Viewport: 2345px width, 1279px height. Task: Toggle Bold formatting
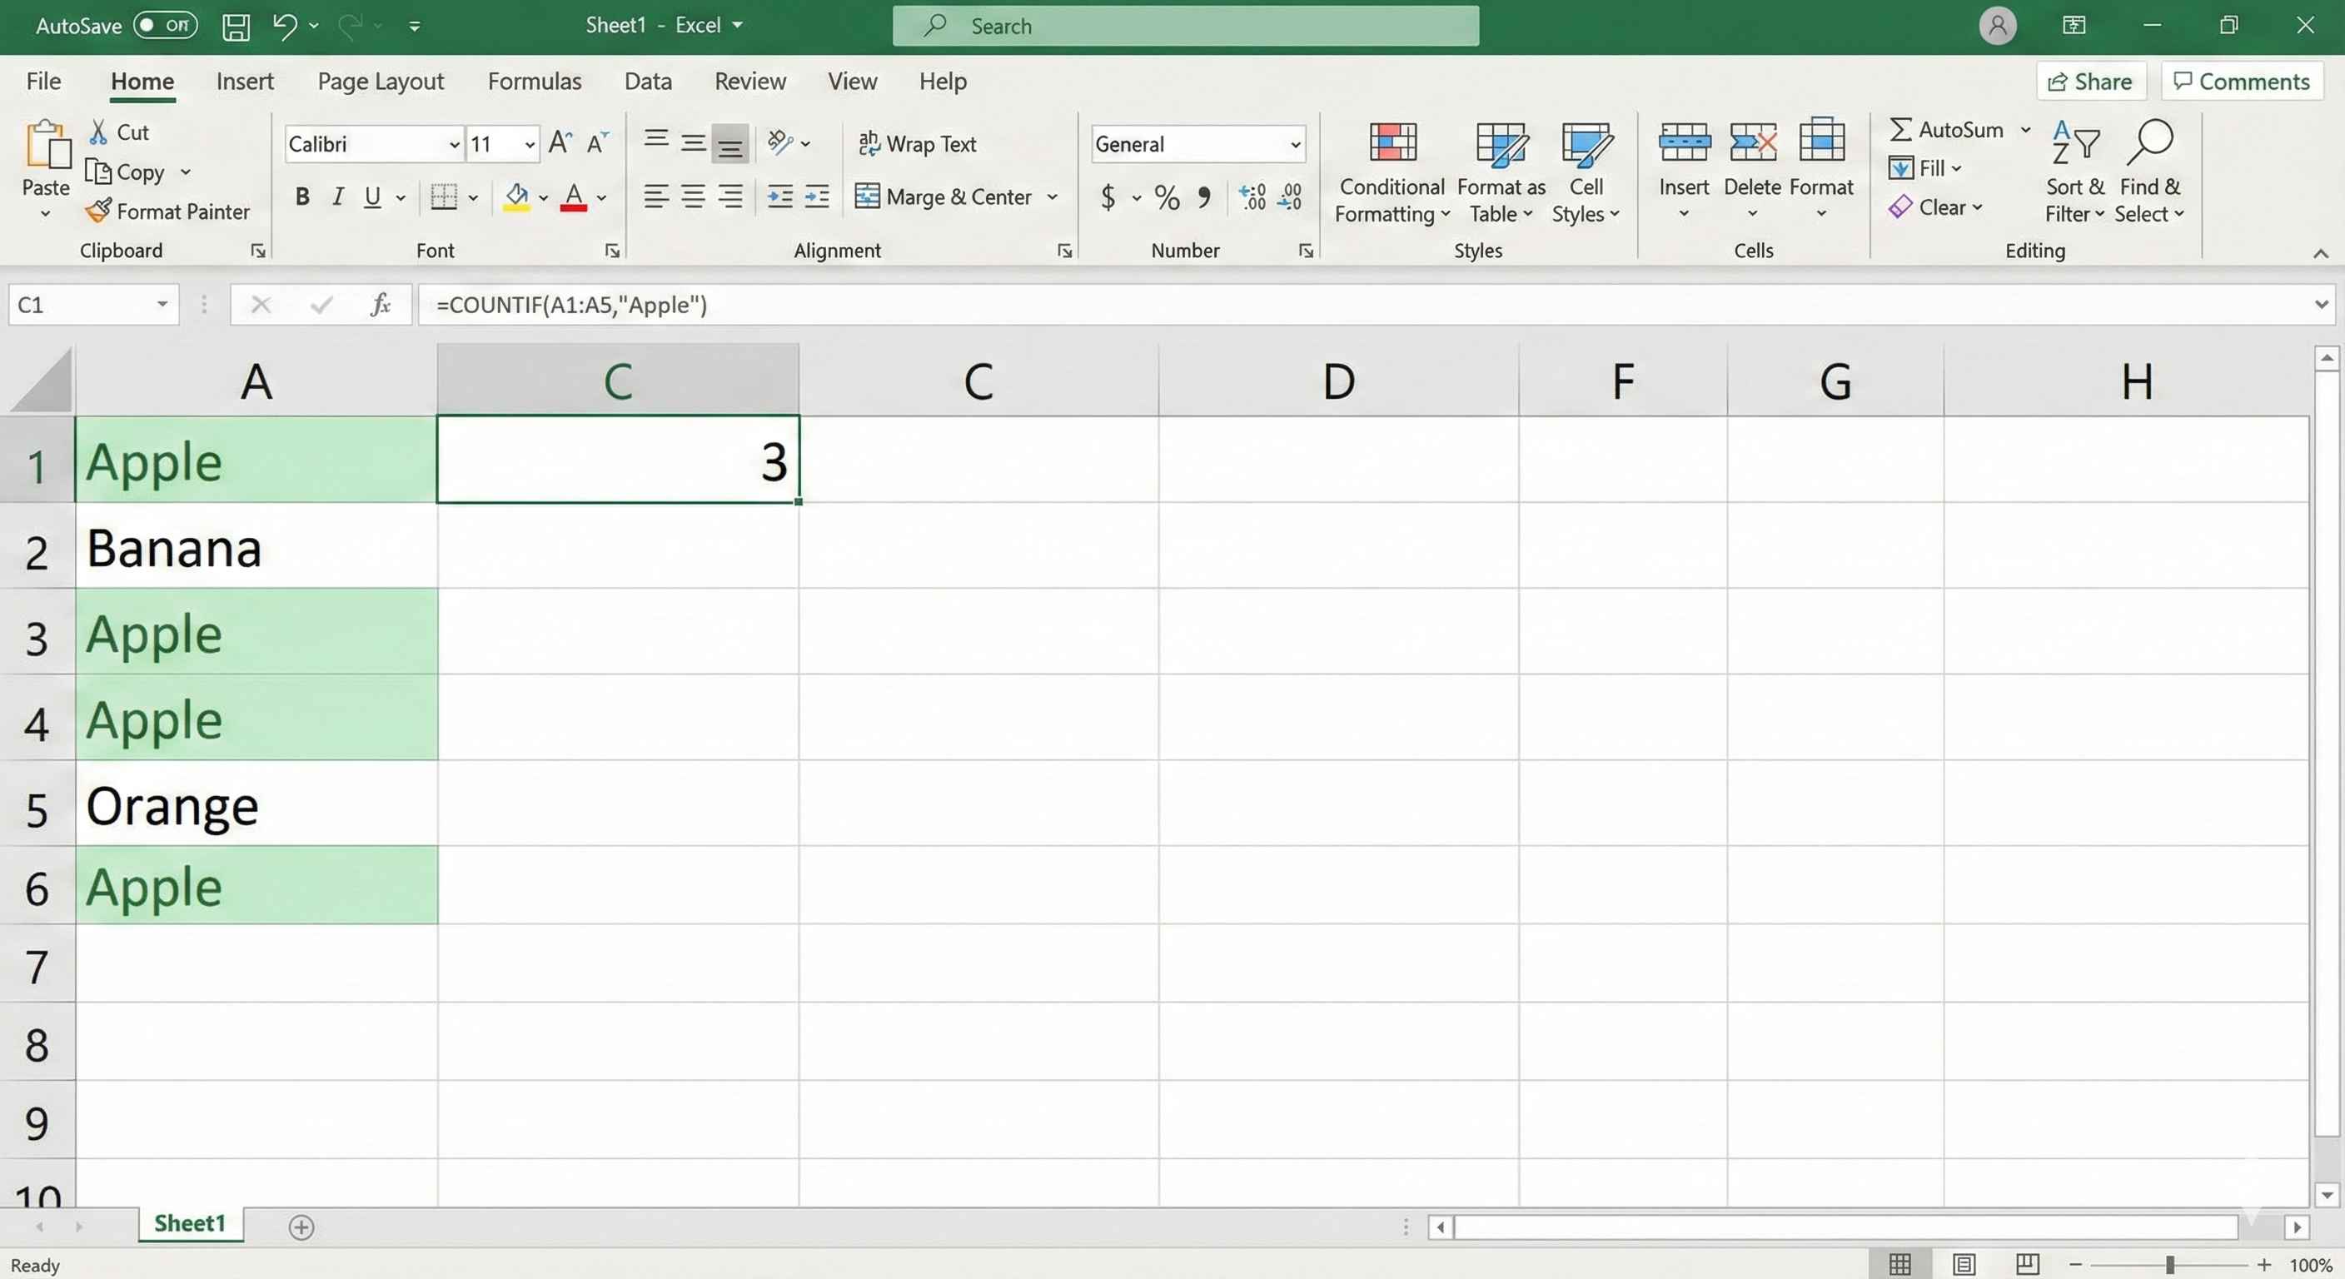(302, 197)
